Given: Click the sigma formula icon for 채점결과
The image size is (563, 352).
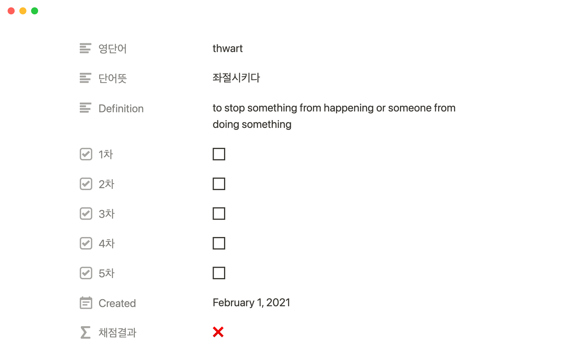Looking at the screenshot, I should [85, 332].
